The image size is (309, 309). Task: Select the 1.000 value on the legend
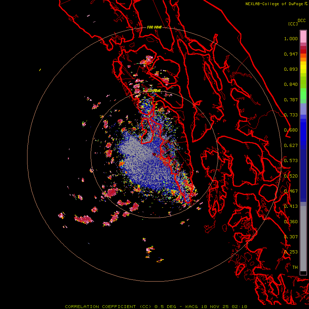pyautogui.click(x=291, y=38)
